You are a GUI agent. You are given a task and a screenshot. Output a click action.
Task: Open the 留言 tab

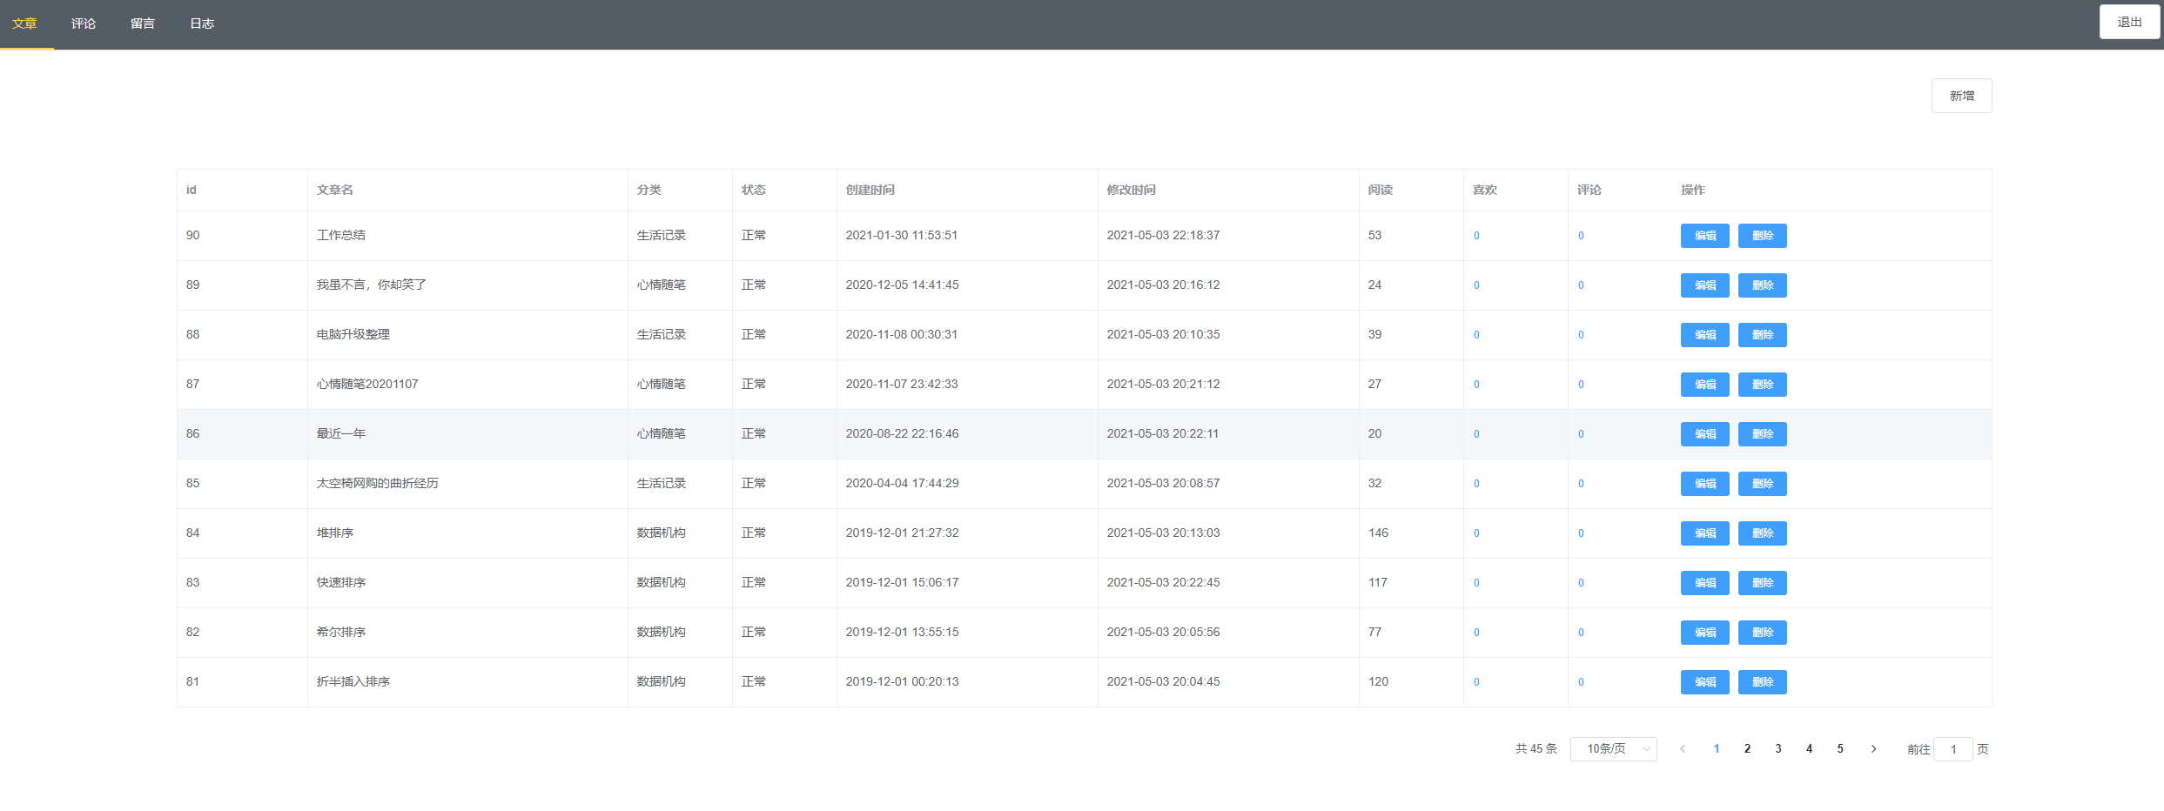point(143,23)
